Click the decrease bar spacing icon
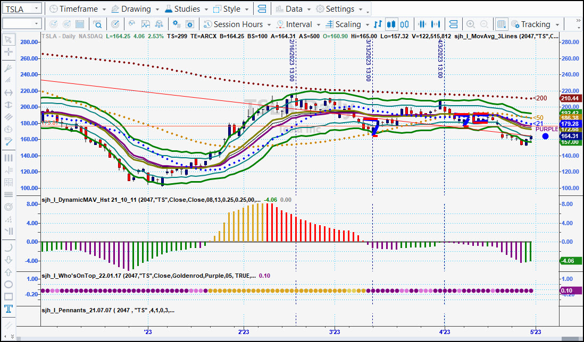 422,24
